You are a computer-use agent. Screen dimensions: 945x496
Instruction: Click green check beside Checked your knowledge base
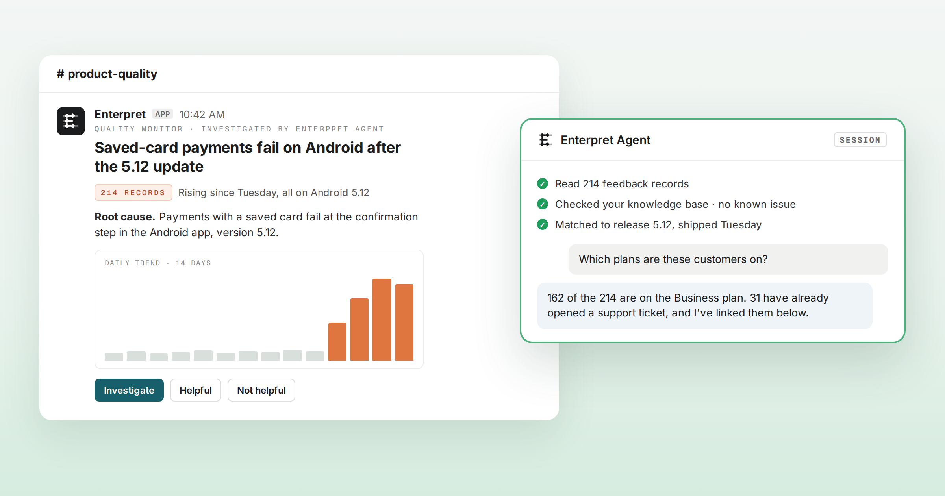(543, 204)
